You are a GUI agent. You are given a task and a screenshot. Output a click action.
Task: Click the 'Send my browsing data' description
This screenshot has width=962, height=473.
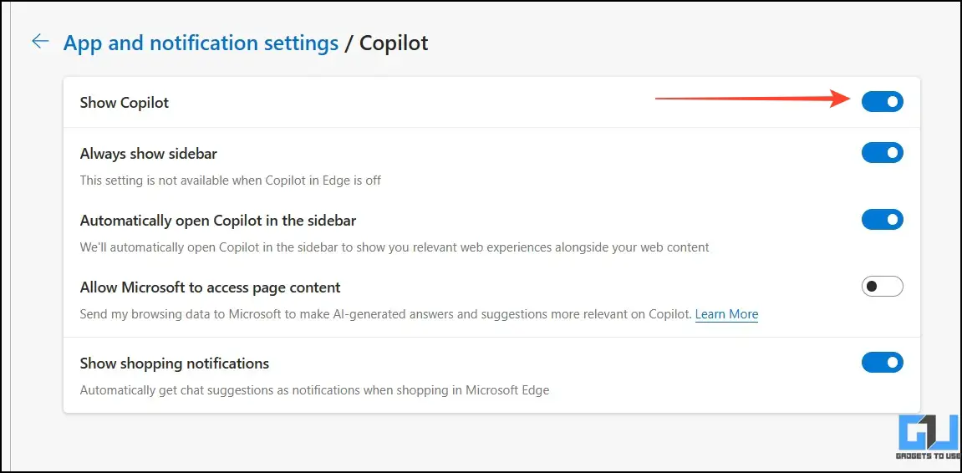coord(386,315)
